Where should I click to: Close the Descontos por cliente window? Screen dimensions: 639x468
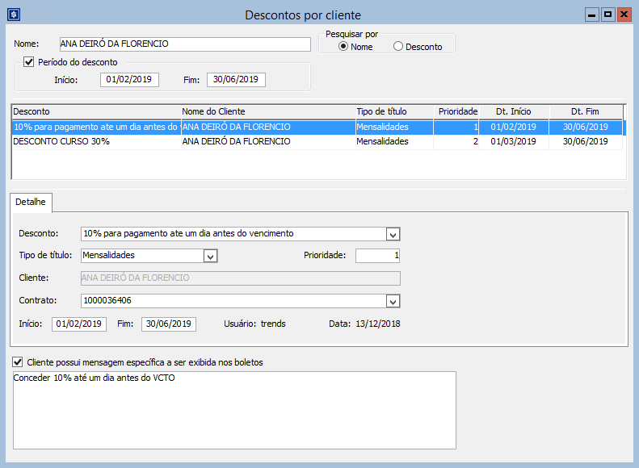click(623, 15)
